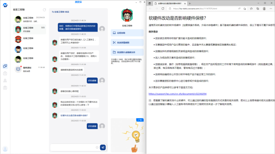Refresh the engineer contact list

coord(44,10)
